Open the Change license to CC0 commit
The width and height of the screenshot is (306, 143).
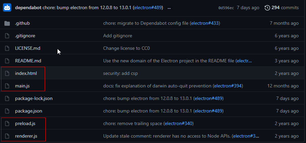point(127,48)
